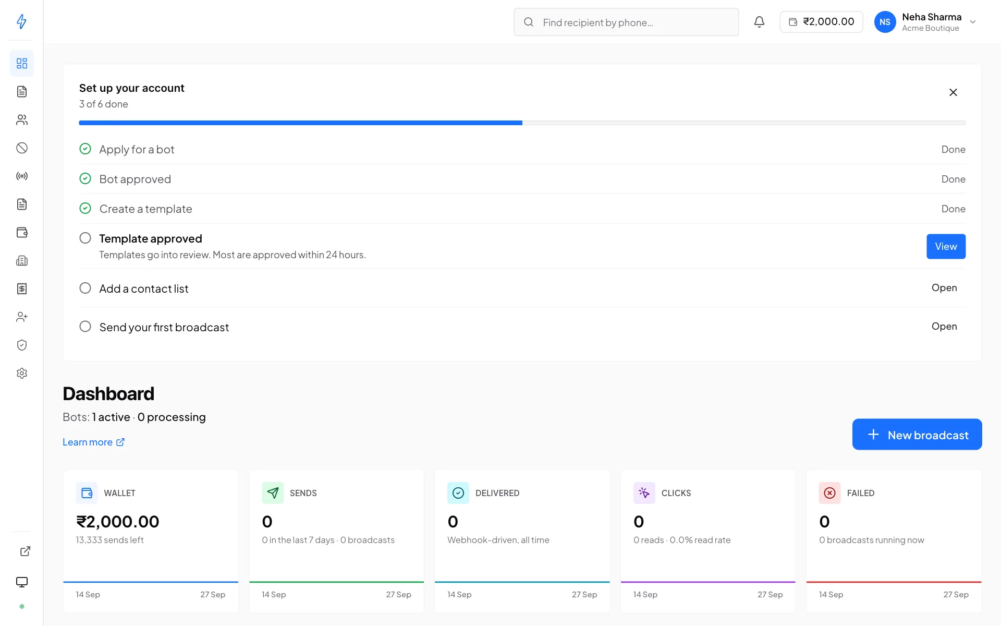
Task: Click the View button for Template approved
Action: 946,246
